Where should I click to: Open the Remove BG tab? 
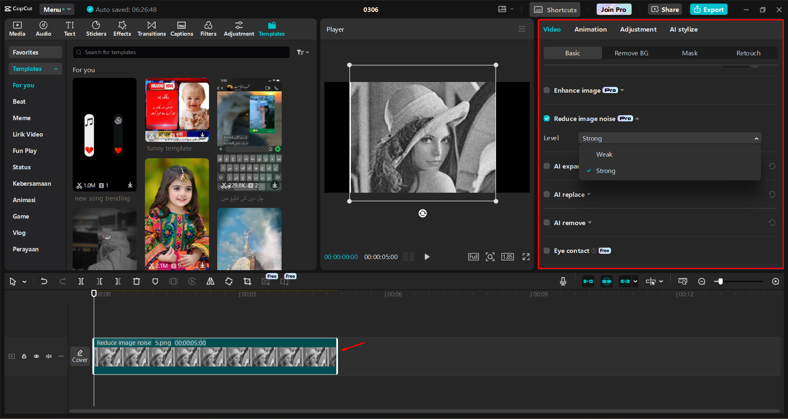(x=631, y=53)
